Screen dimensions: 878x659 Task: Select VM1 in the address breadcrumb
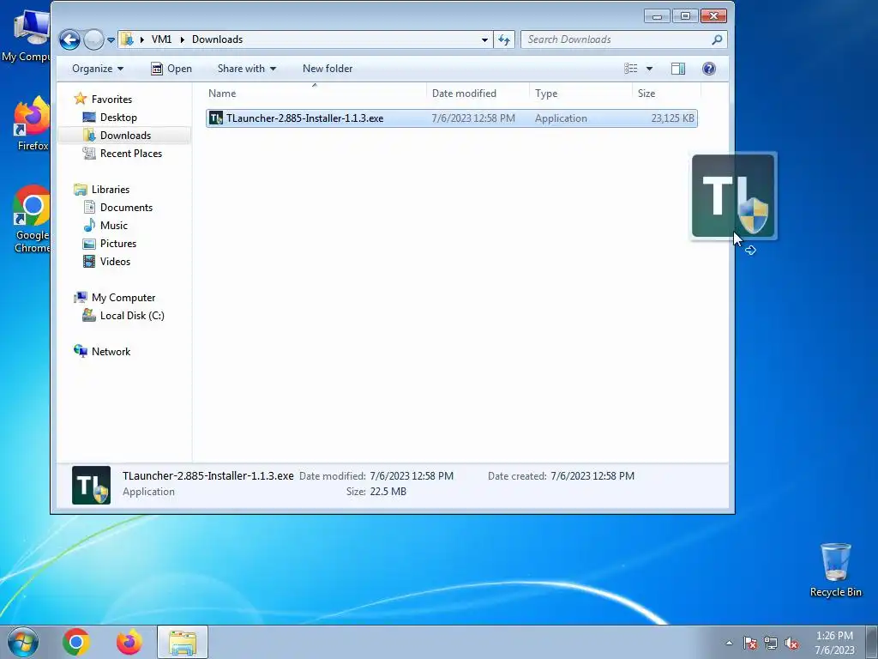tap(161, 39)
